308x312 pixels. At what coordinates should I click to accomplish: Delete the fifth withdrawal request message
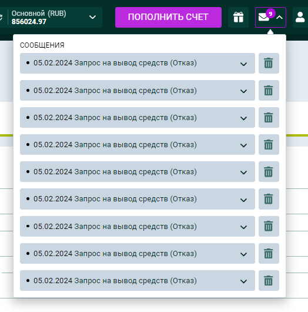[269, 171]
